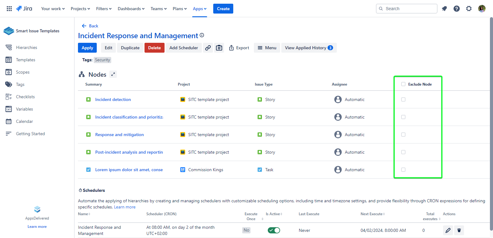493x238 pixels.
Task: Delete scheduler using trash icon
Action: (459, 230)
